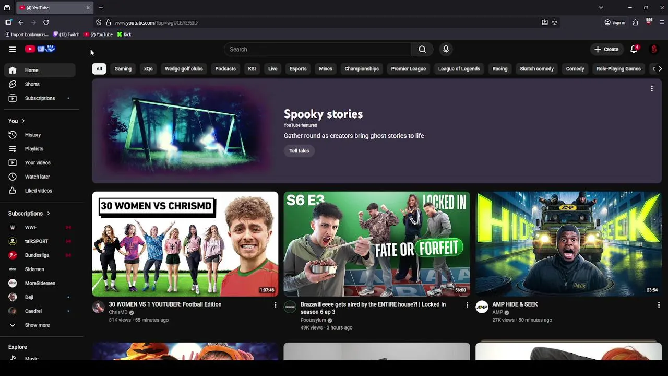The image size is (668, 376).
Task: Go back with the browser back arrow
Action: point(21,22)
